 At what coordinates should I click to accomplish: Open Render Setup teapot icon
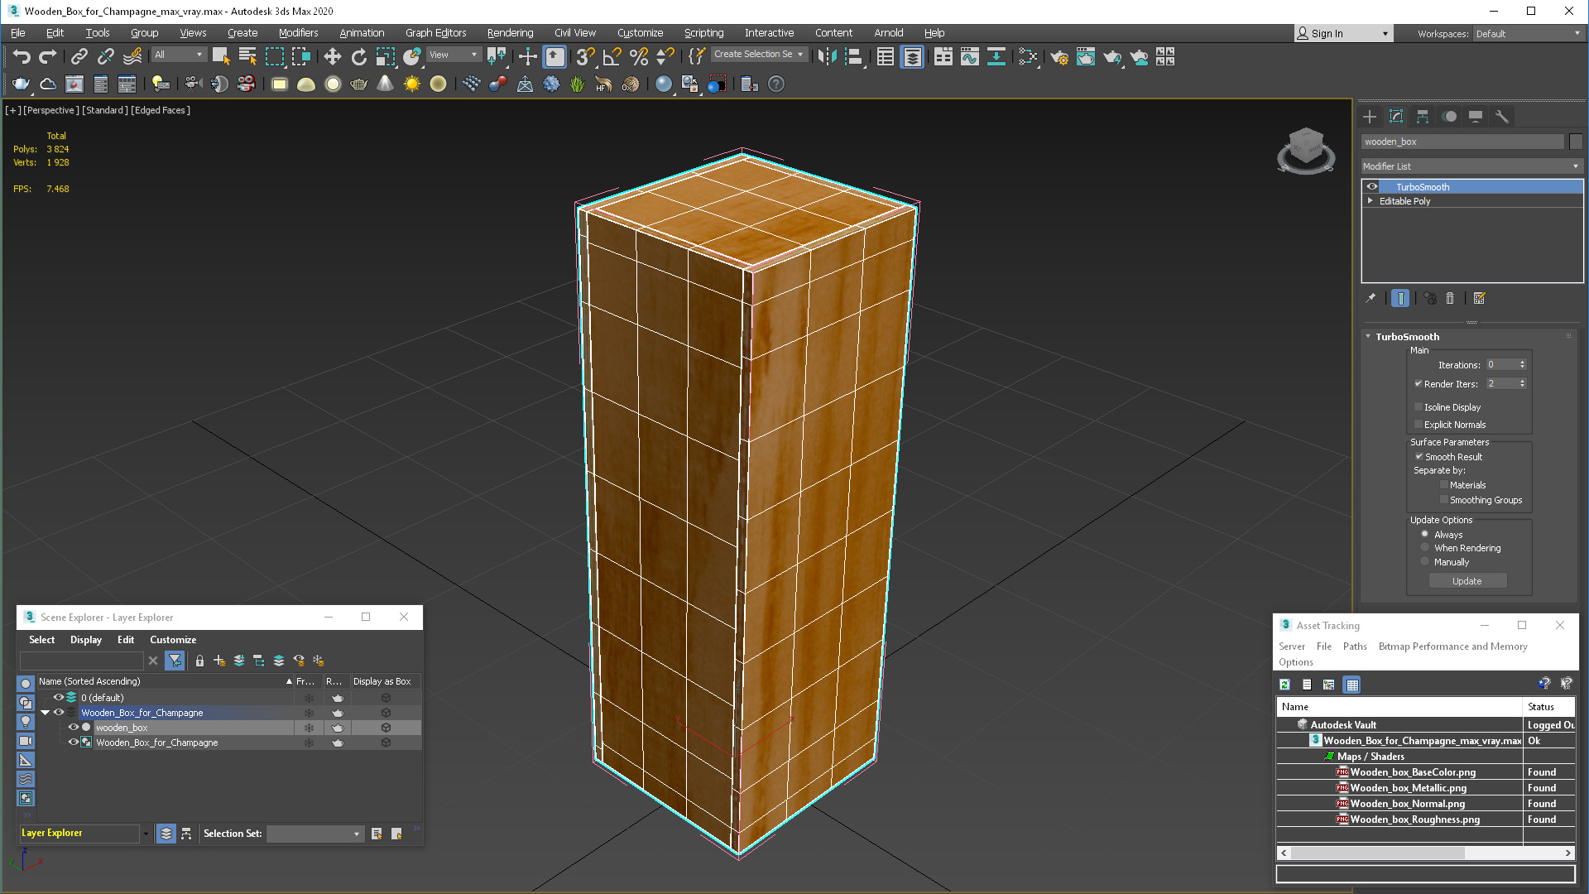point(1059,56)
